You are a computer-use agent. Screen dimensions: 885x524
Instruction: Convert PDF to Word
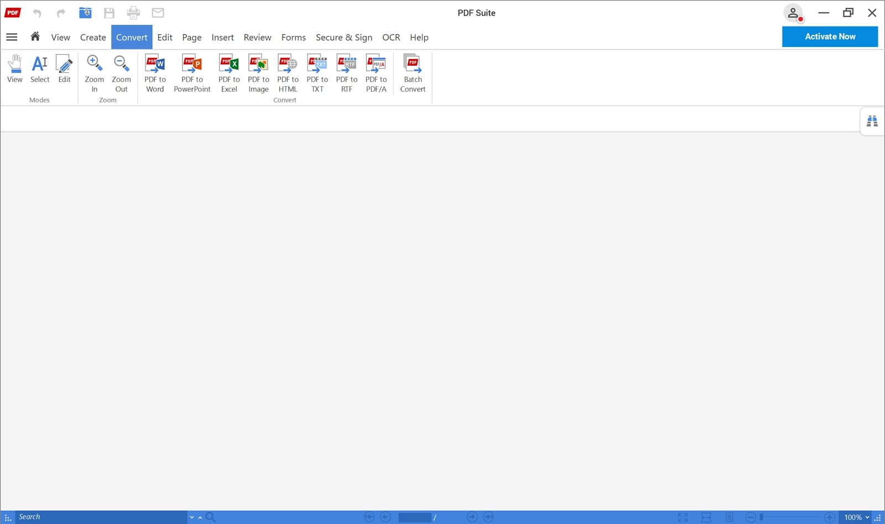click(155, 74)
